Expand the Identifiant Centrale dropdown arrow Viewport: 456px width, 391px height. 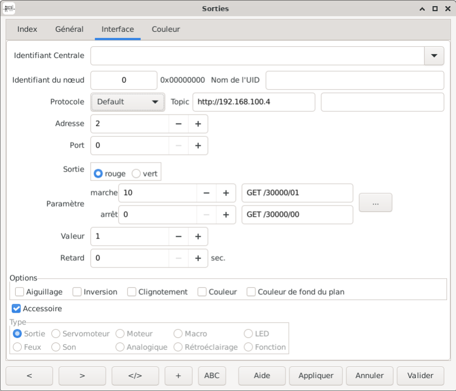pyautogui.click(x=434, y=56)
